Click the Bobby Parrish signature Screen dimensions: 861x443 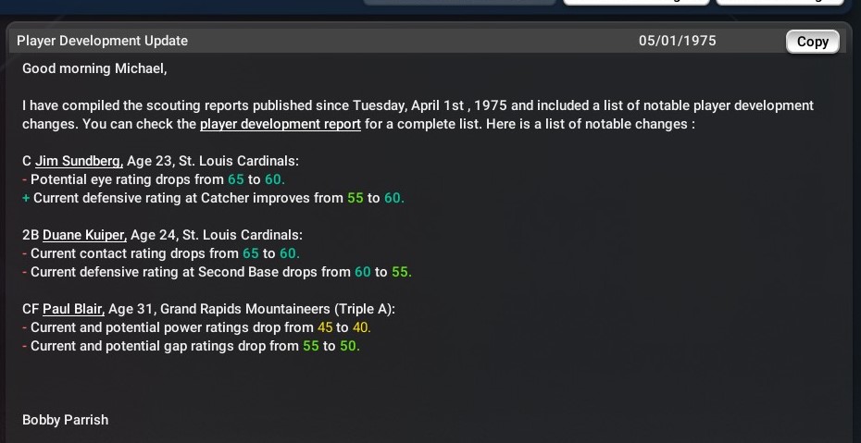(65, 420)
